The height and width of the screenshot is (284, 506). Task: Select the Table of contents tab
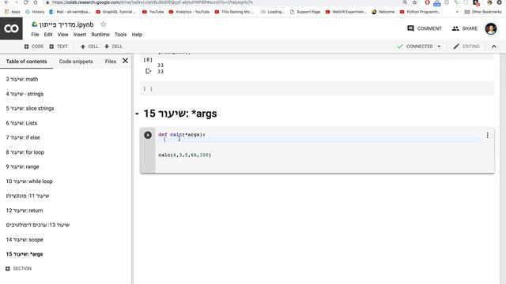[x=26, y=62]
